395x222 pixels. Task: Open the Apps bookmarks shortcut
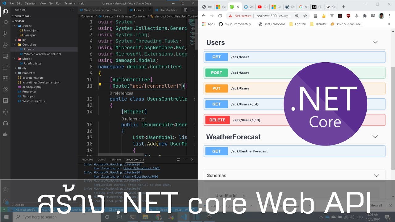tap(208, 24)
